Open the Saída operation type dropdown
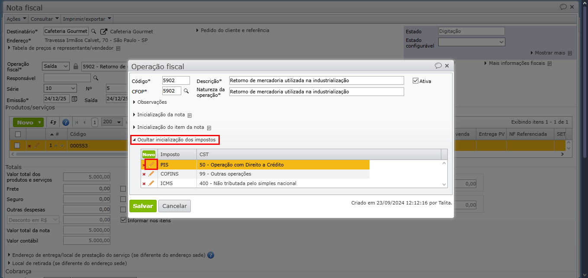588x278 pixels. 56,66
